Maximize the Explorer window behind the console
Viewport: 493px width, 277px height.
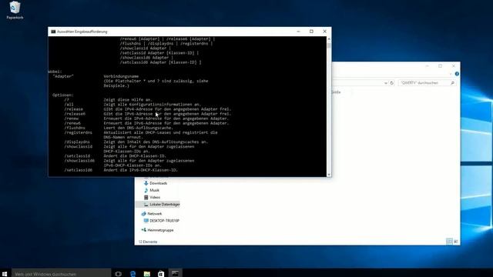click(440, 66)
